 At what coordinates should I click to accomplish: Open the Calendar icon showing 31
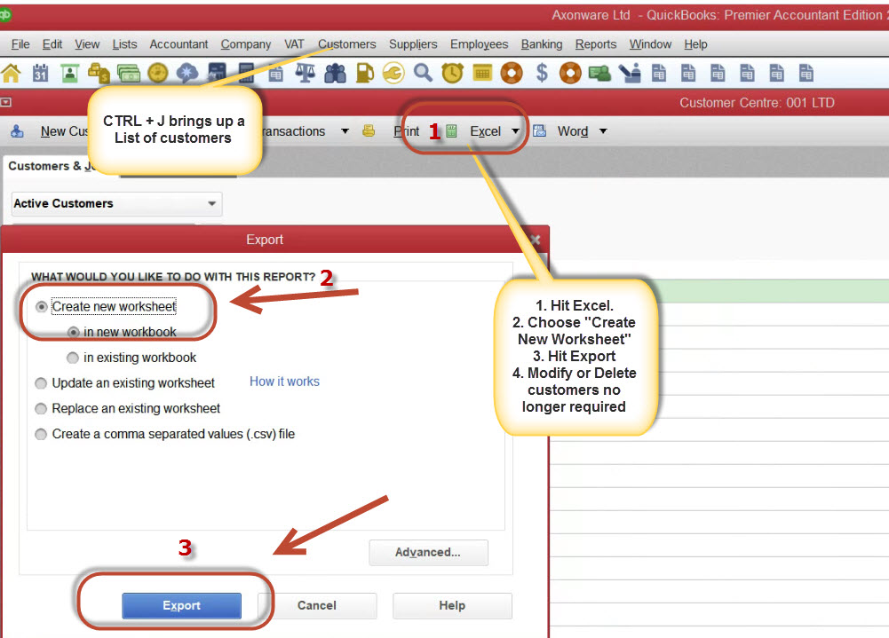(x=40, y=73)
